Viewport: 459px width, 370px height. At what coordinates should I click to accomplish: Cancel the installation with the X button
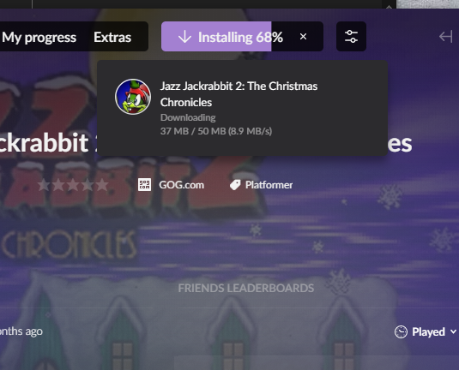click(303, 37)
